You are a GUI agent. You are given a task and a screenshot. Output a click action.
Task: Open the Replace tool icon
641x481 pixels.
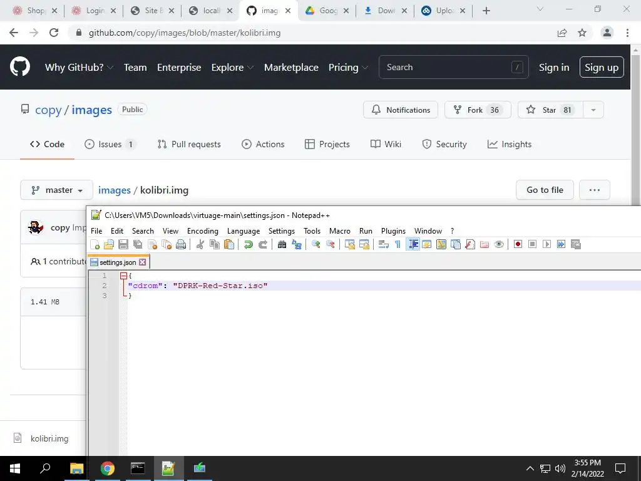(x=296, y=245)
